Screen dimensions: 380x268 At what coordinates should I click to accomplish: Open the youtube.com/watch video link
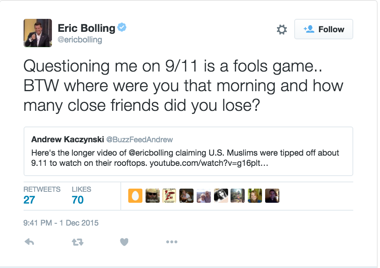pos(209,163)
